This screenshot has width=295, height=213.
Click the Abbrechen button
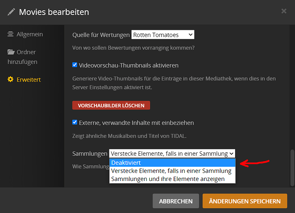[x=176, y=201]
